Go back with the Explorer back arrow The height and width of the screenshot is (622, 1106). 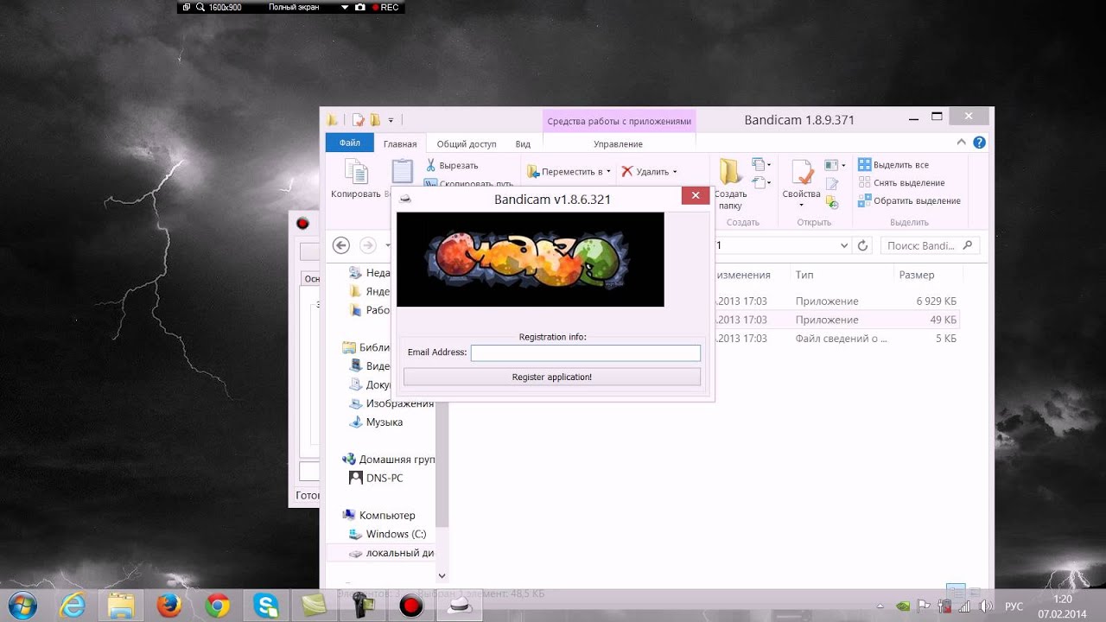point(341,245)
